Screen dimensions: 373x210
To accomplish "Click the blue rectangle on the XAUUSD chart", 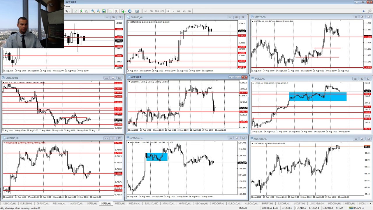I will [x=157, y=157].
